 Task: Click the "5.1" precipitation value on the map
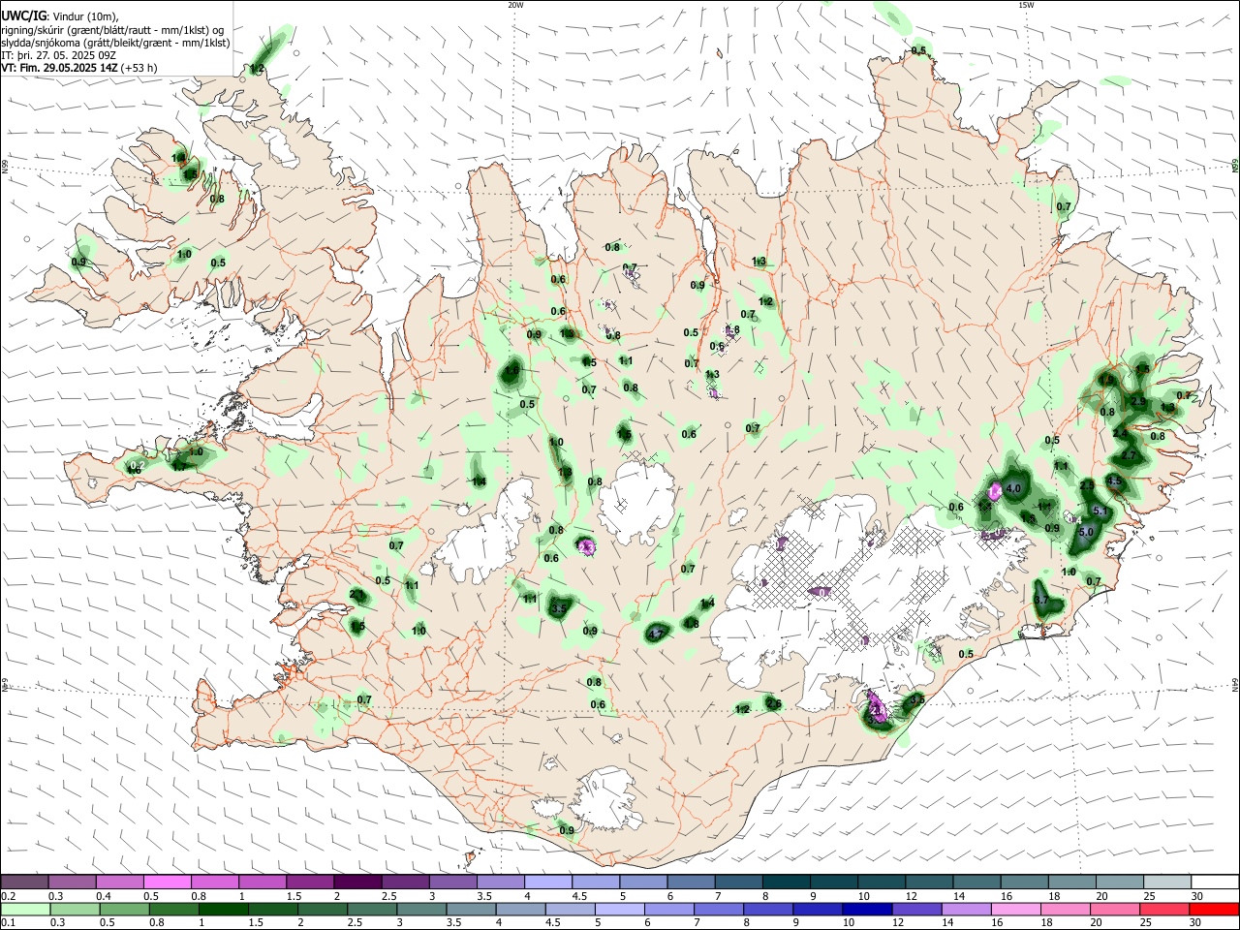pos(1100,511)
